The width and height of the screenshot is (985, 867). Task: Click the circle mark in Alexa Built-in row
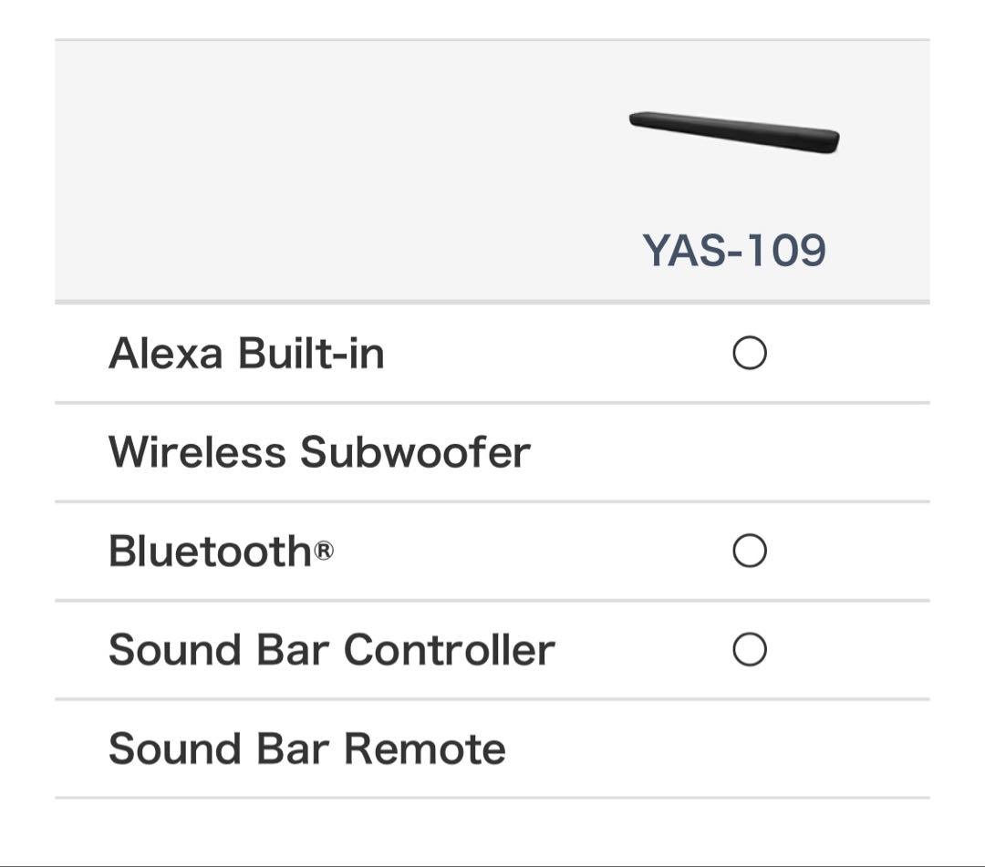tap(749, 354)
